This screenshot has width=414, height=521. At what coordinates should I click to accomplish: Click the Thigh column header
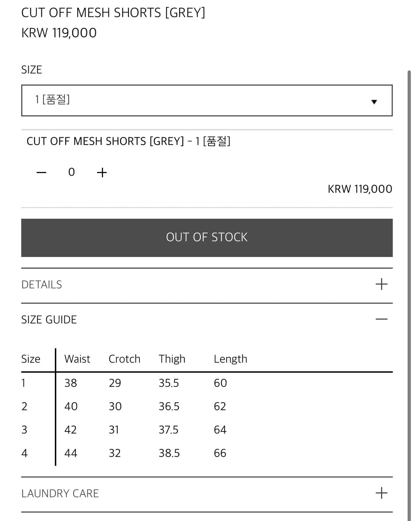[x=172, y=359]
